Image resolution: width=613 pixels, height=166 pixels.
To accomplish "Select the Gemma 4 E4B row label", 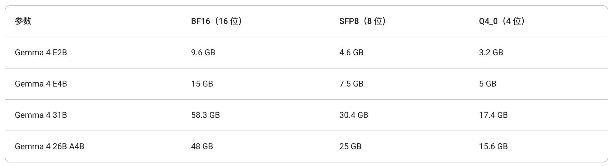I will (x=41, y=84).
